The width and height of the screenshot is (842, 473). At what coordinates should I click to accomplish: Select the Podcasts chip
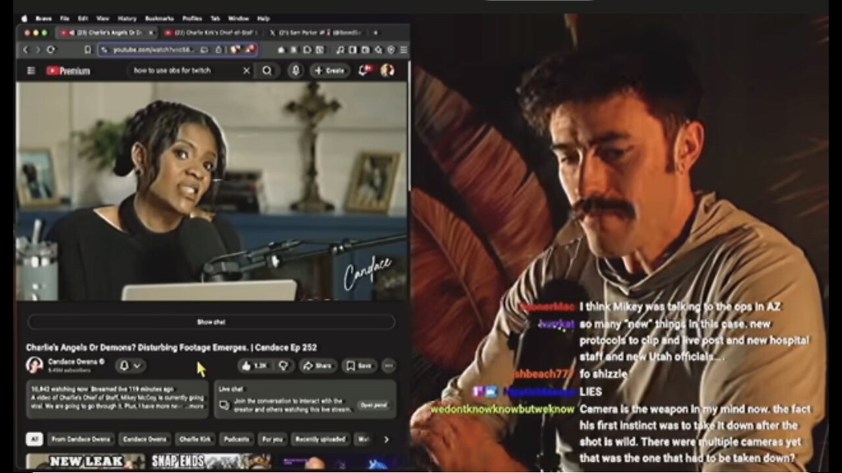236,439
